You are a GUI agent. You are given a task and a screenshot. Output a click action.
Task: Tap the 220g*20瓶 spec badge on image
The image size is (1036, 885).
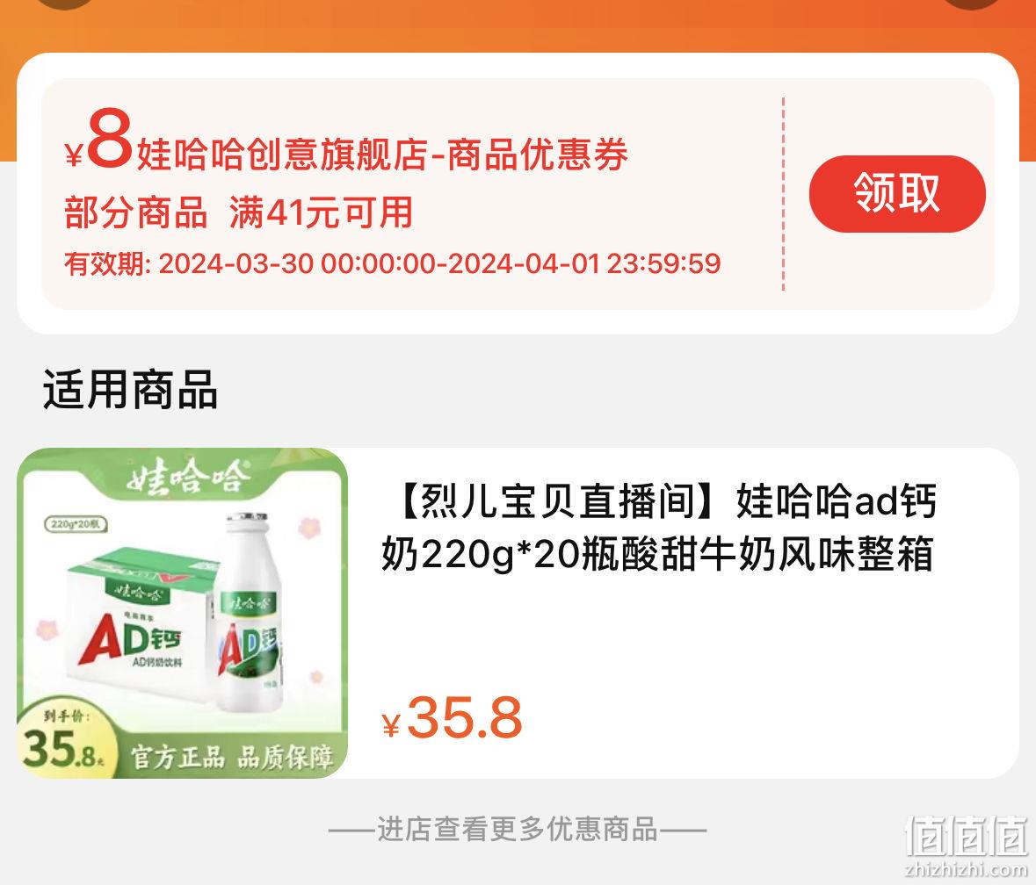tap(76, 524)
